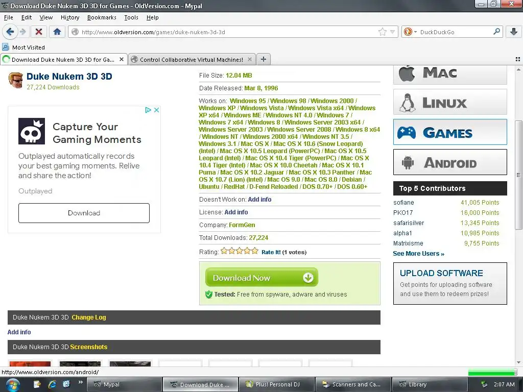Select the Games controller platform button
Image resolution: width=523 pixels, height=392 pixels.
[450, 132]
